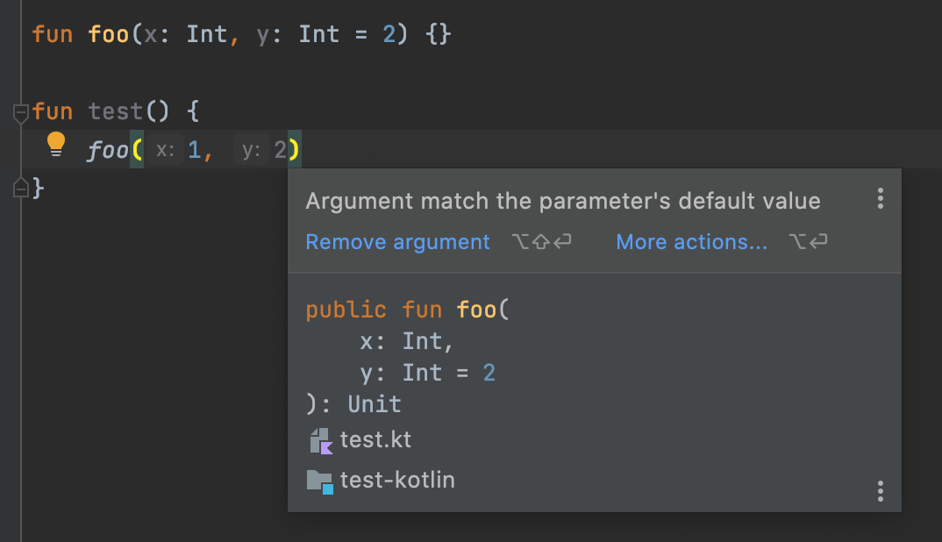Click the highlighted closing parenthesis of foo call

coord(295,150)
